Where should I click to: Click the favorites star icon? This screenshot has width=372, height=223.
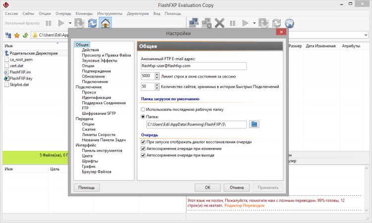[x=17, y=35]
